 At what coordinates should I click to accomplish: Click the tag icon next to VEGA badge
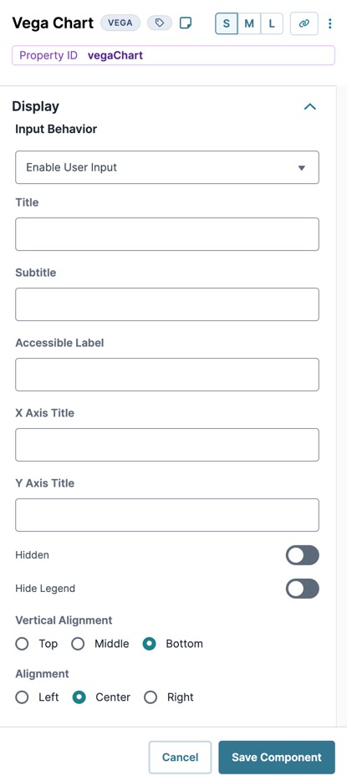pyautogui.click(x=160, y=23)
